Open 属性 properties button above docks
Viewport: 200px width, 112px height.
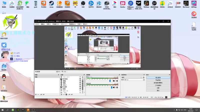pos(58,72)
